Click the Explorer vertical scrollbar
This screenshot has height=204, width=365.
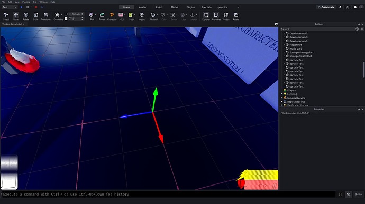364,70
